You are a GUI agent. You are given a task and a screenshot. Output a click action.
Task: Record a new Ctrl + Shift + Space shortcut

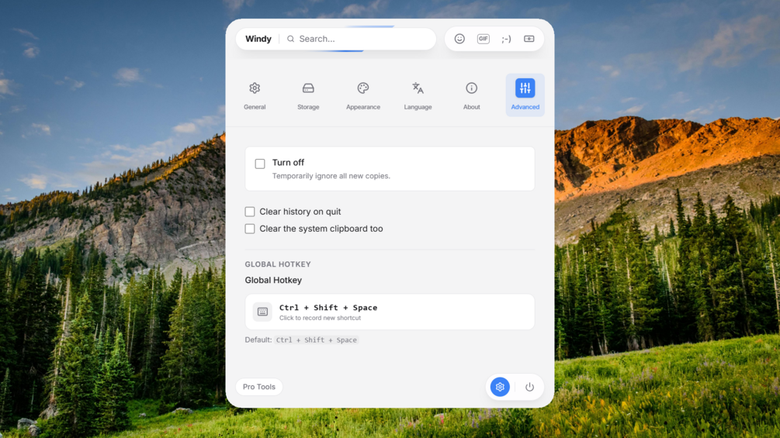390,312
